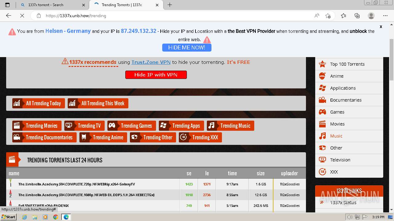This screenshot has height=221, width=394.
Task: Open Trending XXX
Action: click(200, 137)
